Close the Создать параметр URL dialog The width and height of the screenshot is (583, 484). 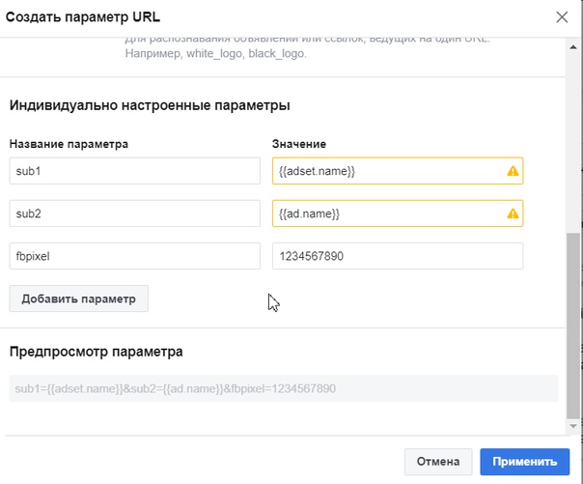[562, 16]
